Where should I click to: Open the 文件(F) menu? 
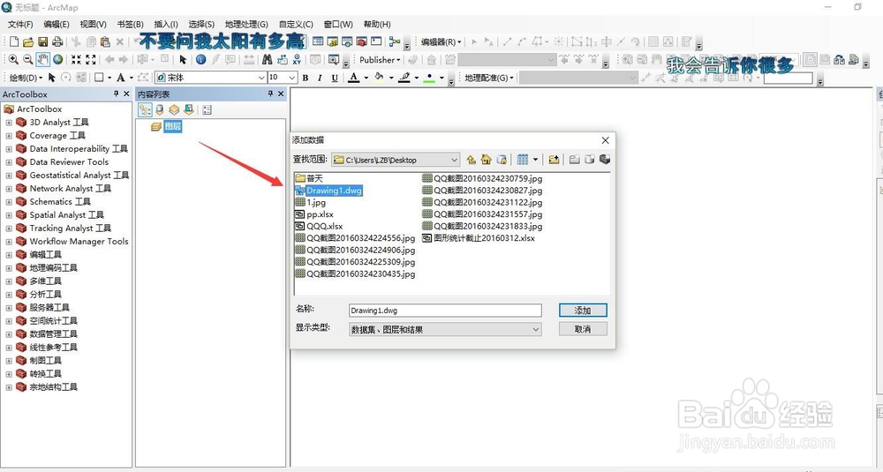click(20, 24)
